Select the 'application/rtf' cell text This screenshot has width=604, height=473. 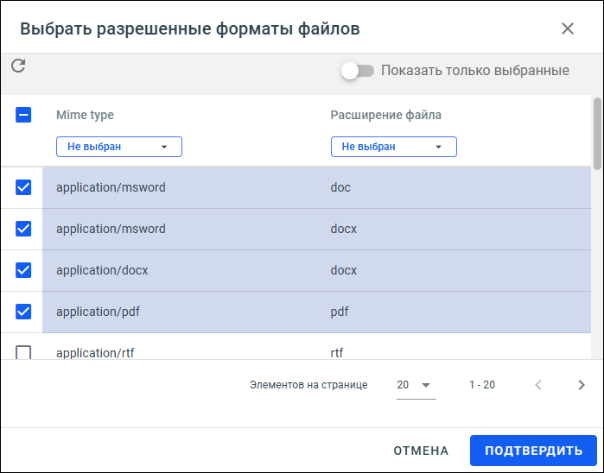click(x=95, y=352)
